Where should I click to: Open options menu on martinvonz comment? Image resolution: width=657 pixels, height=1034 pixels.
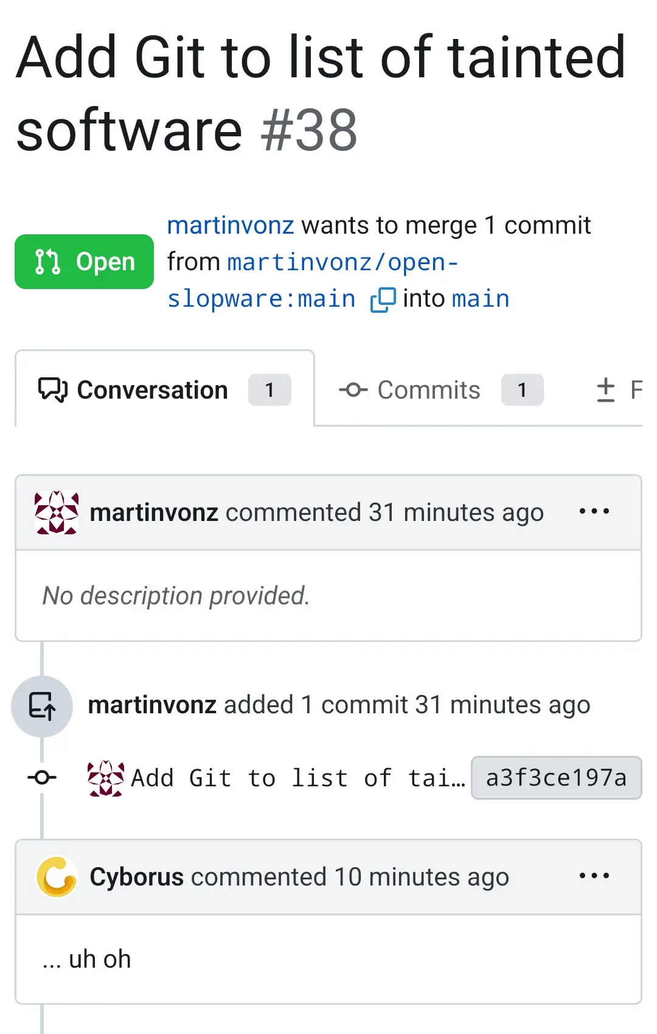pyautogui.click(x=594, y=512)
